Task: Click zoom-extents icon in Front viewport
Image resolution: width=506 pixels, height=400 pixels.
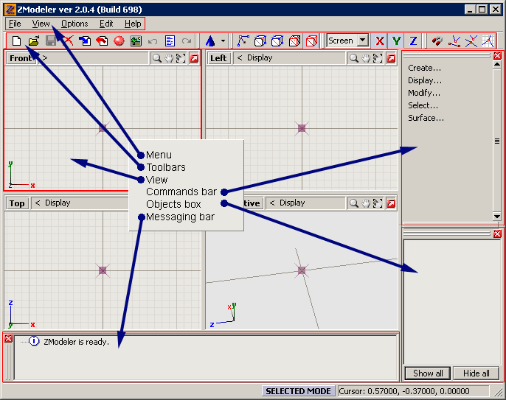Action: pyautogui.click(x=181, y=58)
